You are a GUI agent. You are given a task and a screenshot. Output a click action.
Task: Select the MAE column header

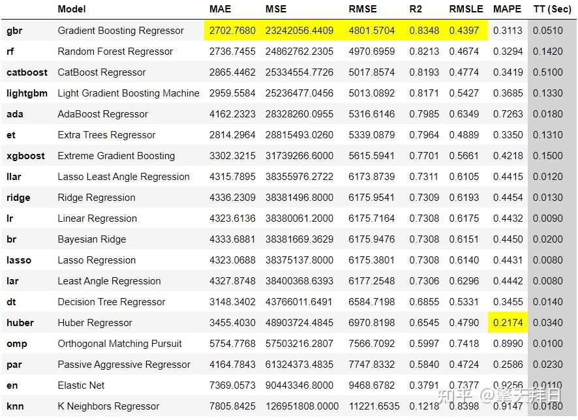coord(220,9)
